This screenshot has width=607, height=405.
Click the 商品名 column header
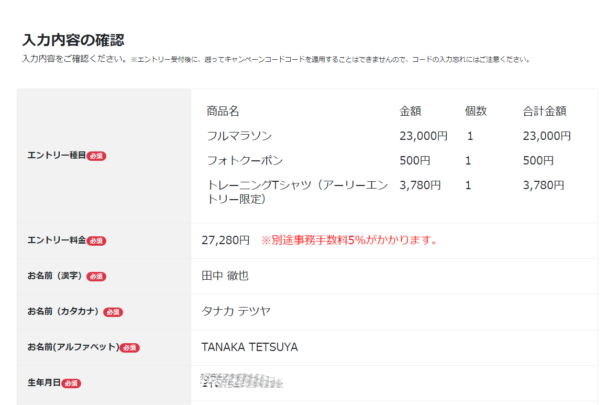pos(223,112)
